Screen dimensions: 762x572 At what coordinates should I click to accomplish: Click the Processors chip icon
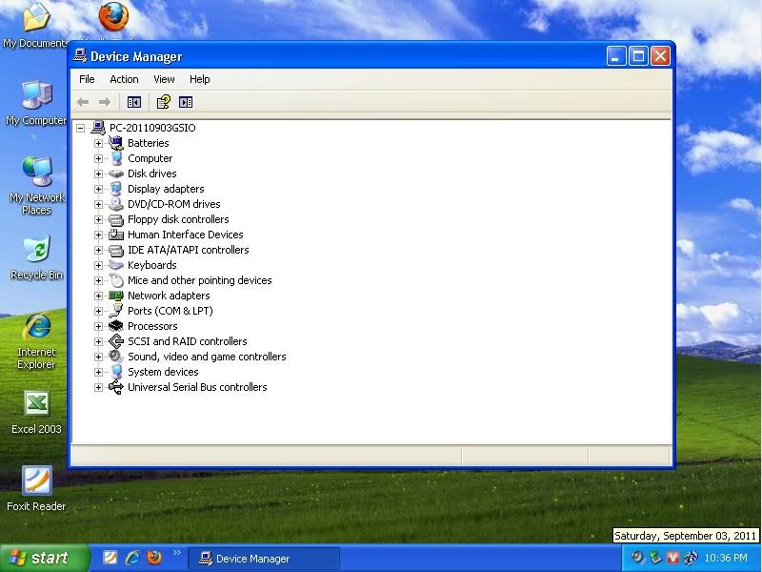coord(116,326)
